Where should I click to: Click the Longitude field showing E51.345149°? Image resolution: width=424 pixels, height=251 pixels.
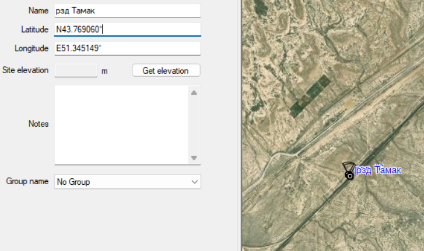tap(127, 48)
